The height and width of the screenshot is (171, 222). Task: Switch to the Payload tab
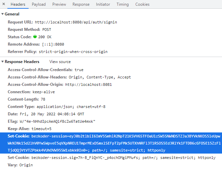tap(39, 4)
